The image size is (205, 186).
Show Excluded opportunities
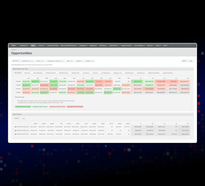[x=89, y=61]
